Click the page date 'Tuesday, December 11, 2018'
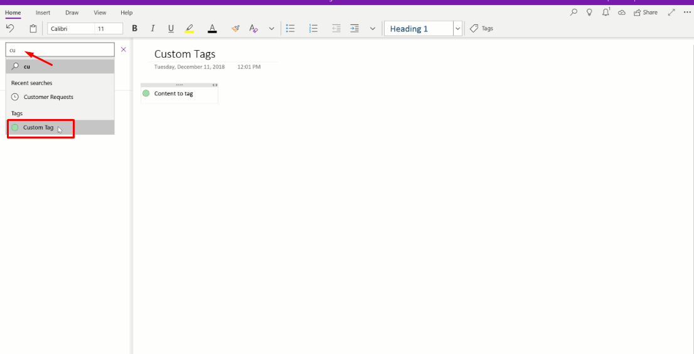 (x=190, y=67)
